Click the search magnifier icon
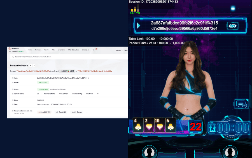The height and width of the screenshot is (158, 252). (x=13, y=57)
